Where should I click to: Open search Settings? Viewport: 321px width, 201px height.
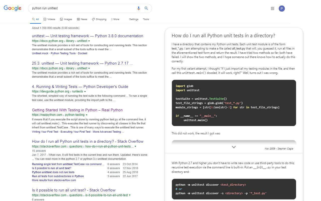point(134,19)
